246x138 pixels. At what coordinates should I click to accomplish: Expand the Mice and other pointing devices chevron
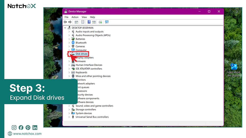pyautogui.click(x=69, y=76)
